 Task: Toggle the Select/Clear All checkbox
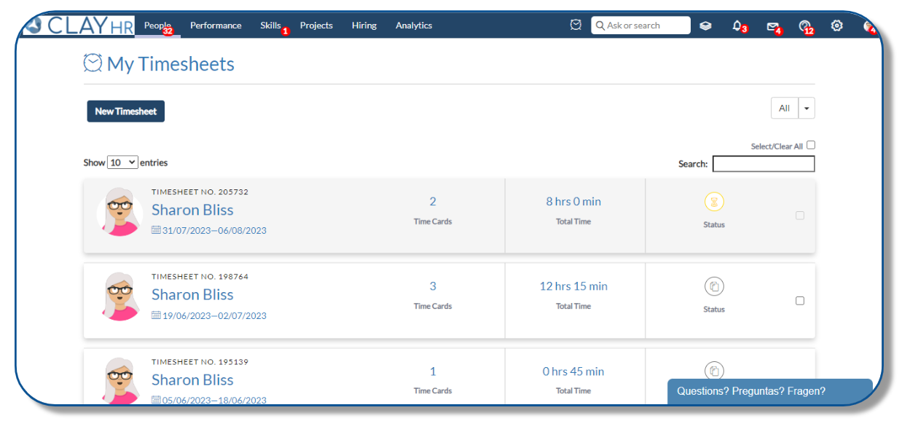click(811, 145)
